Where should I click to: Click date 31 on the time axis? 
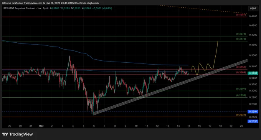(31, 126)
